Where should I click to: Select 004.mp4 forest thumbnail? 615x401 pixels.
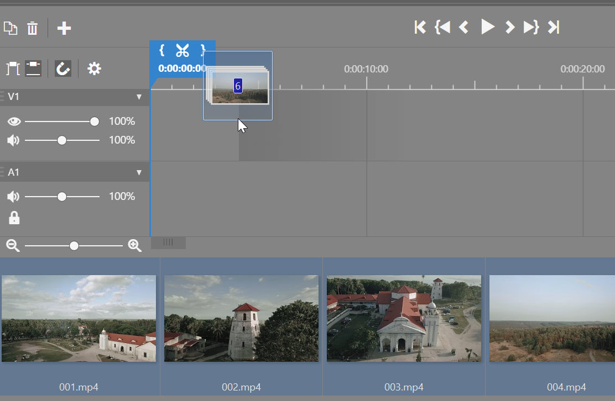click(x=553, y=318)
